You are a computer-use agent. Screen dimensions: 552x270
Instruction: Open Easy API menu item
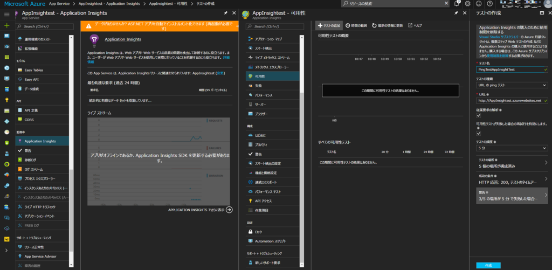click(x=42, y=80)
